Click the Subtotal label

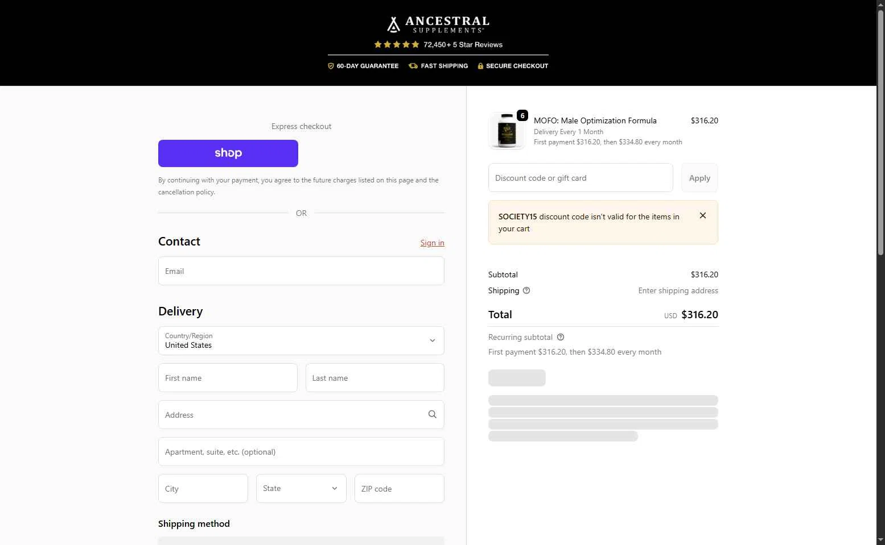(x=503, y=274)
